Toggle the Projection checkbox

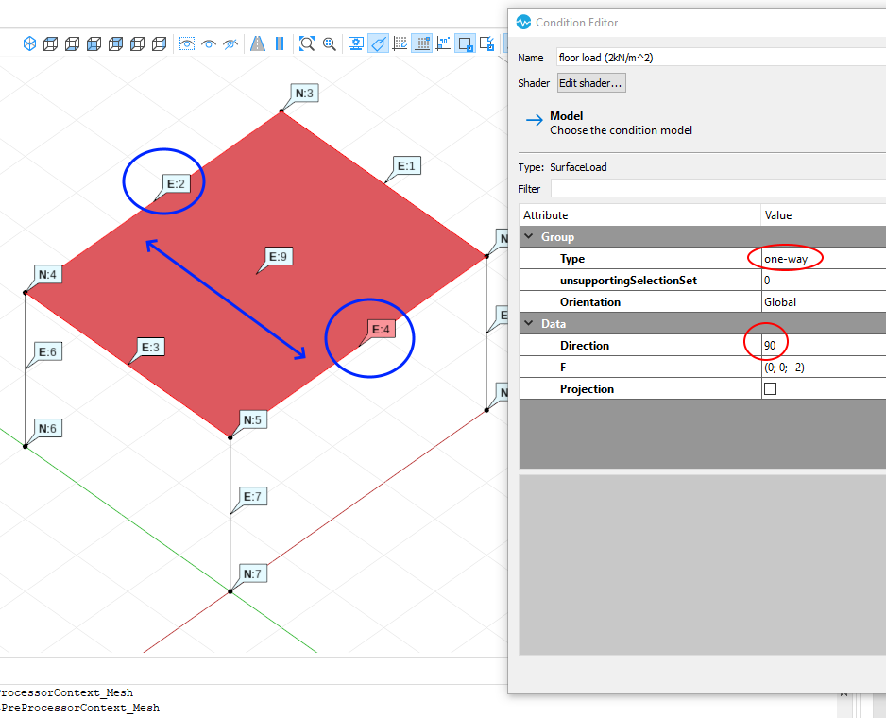pyautogui.click(x=770, y=388)
